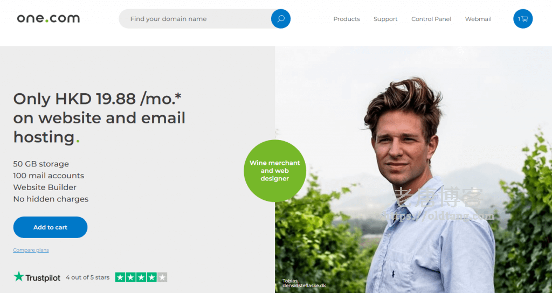Click the hero photo of the man
552x293 pixels.
pos(413,170)
